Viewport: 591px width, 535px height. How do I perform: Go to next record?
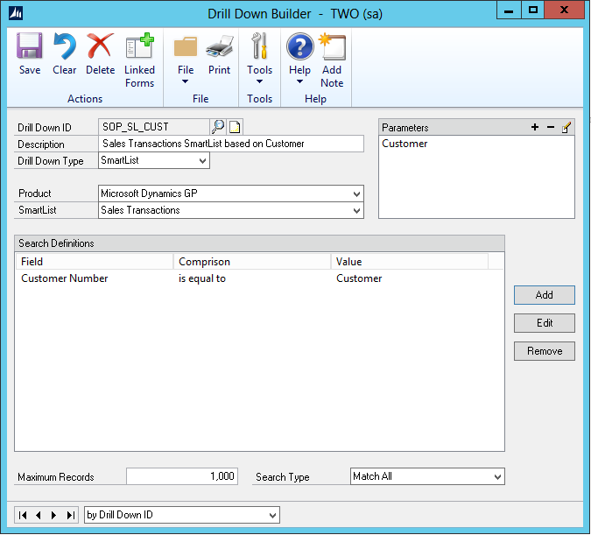(x=53, y=515)
